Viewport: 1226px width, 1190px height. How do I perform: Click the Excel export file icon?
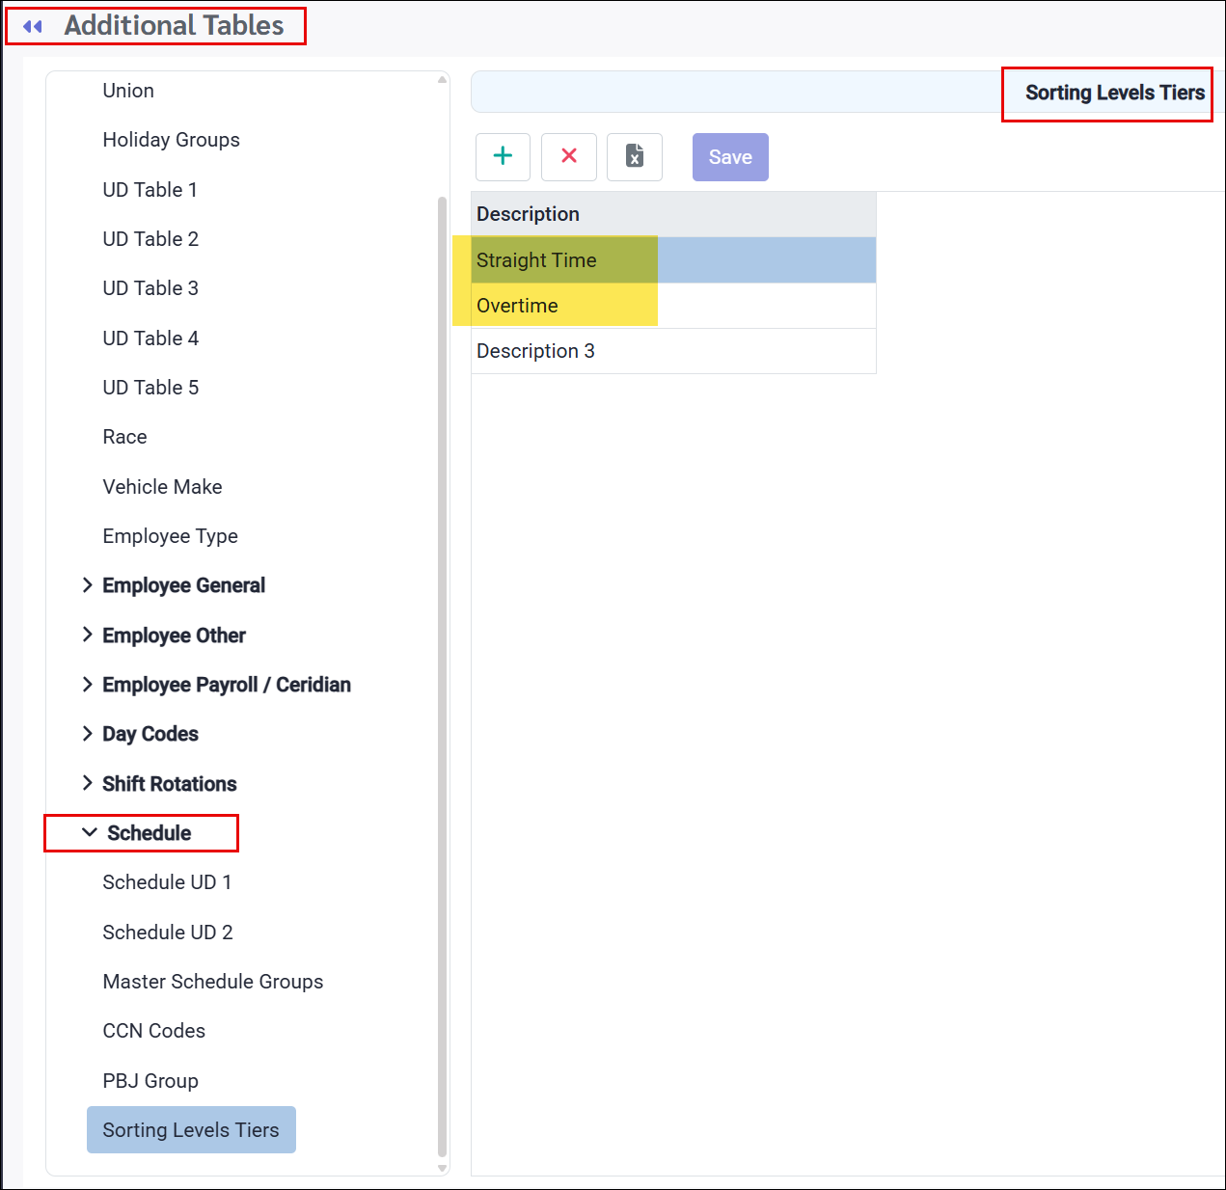(x=635, y=156)
